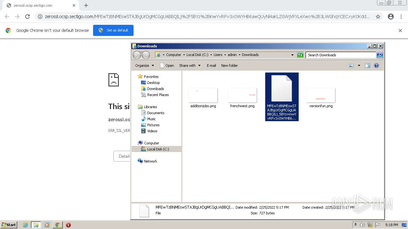Click the Action Center flag tray icon
Screen dimensions: 408x229
click(x=378, y=225)
